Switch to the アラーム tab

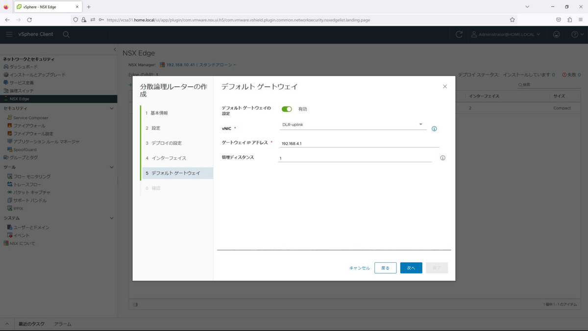point(63,324)
